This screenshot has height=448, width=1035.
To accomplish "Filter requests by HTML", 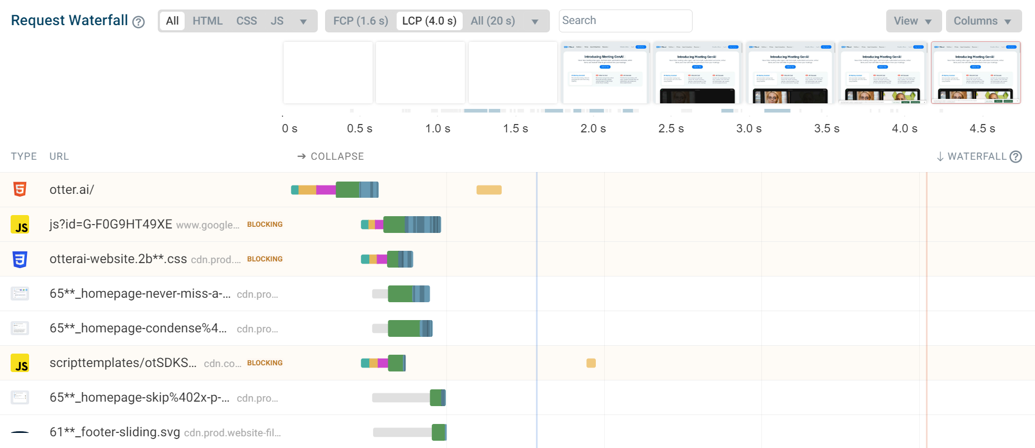I will pyautogui.click(x=208, y=21).
